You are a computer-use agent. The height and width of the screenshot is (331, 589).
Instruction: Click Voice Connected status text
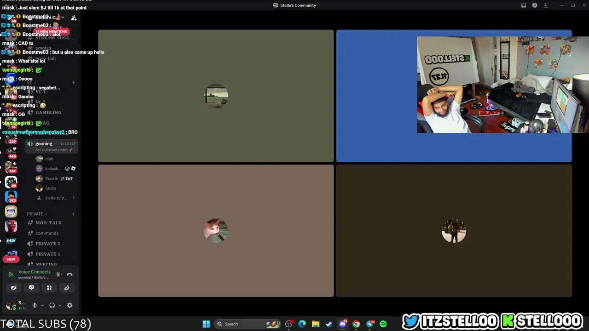pyautogui.click(x=35, y=272)
